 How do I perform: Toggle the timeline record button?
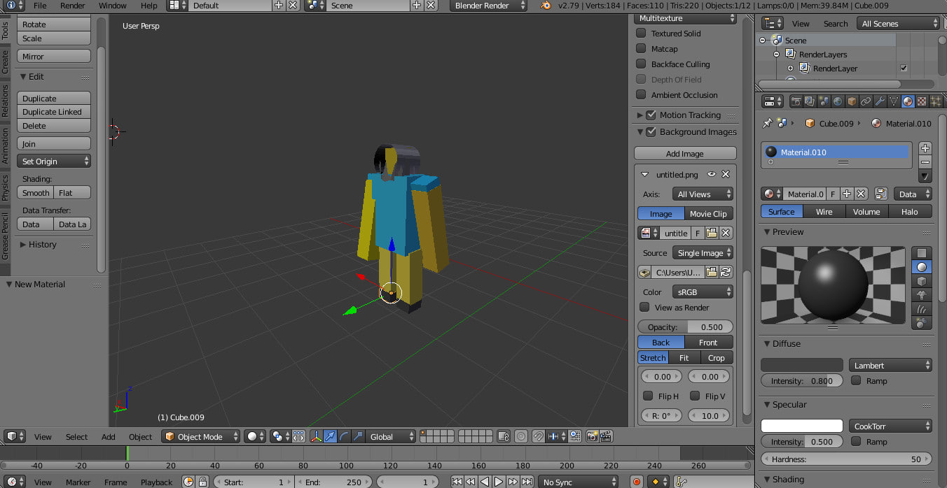pos(637,482)
